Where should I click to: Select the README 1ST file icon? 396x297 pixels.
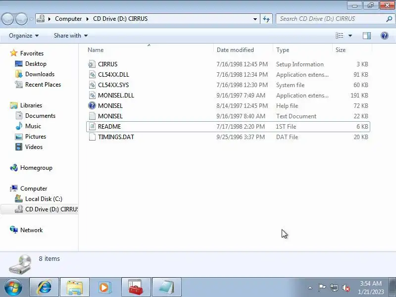click(92, 127)
